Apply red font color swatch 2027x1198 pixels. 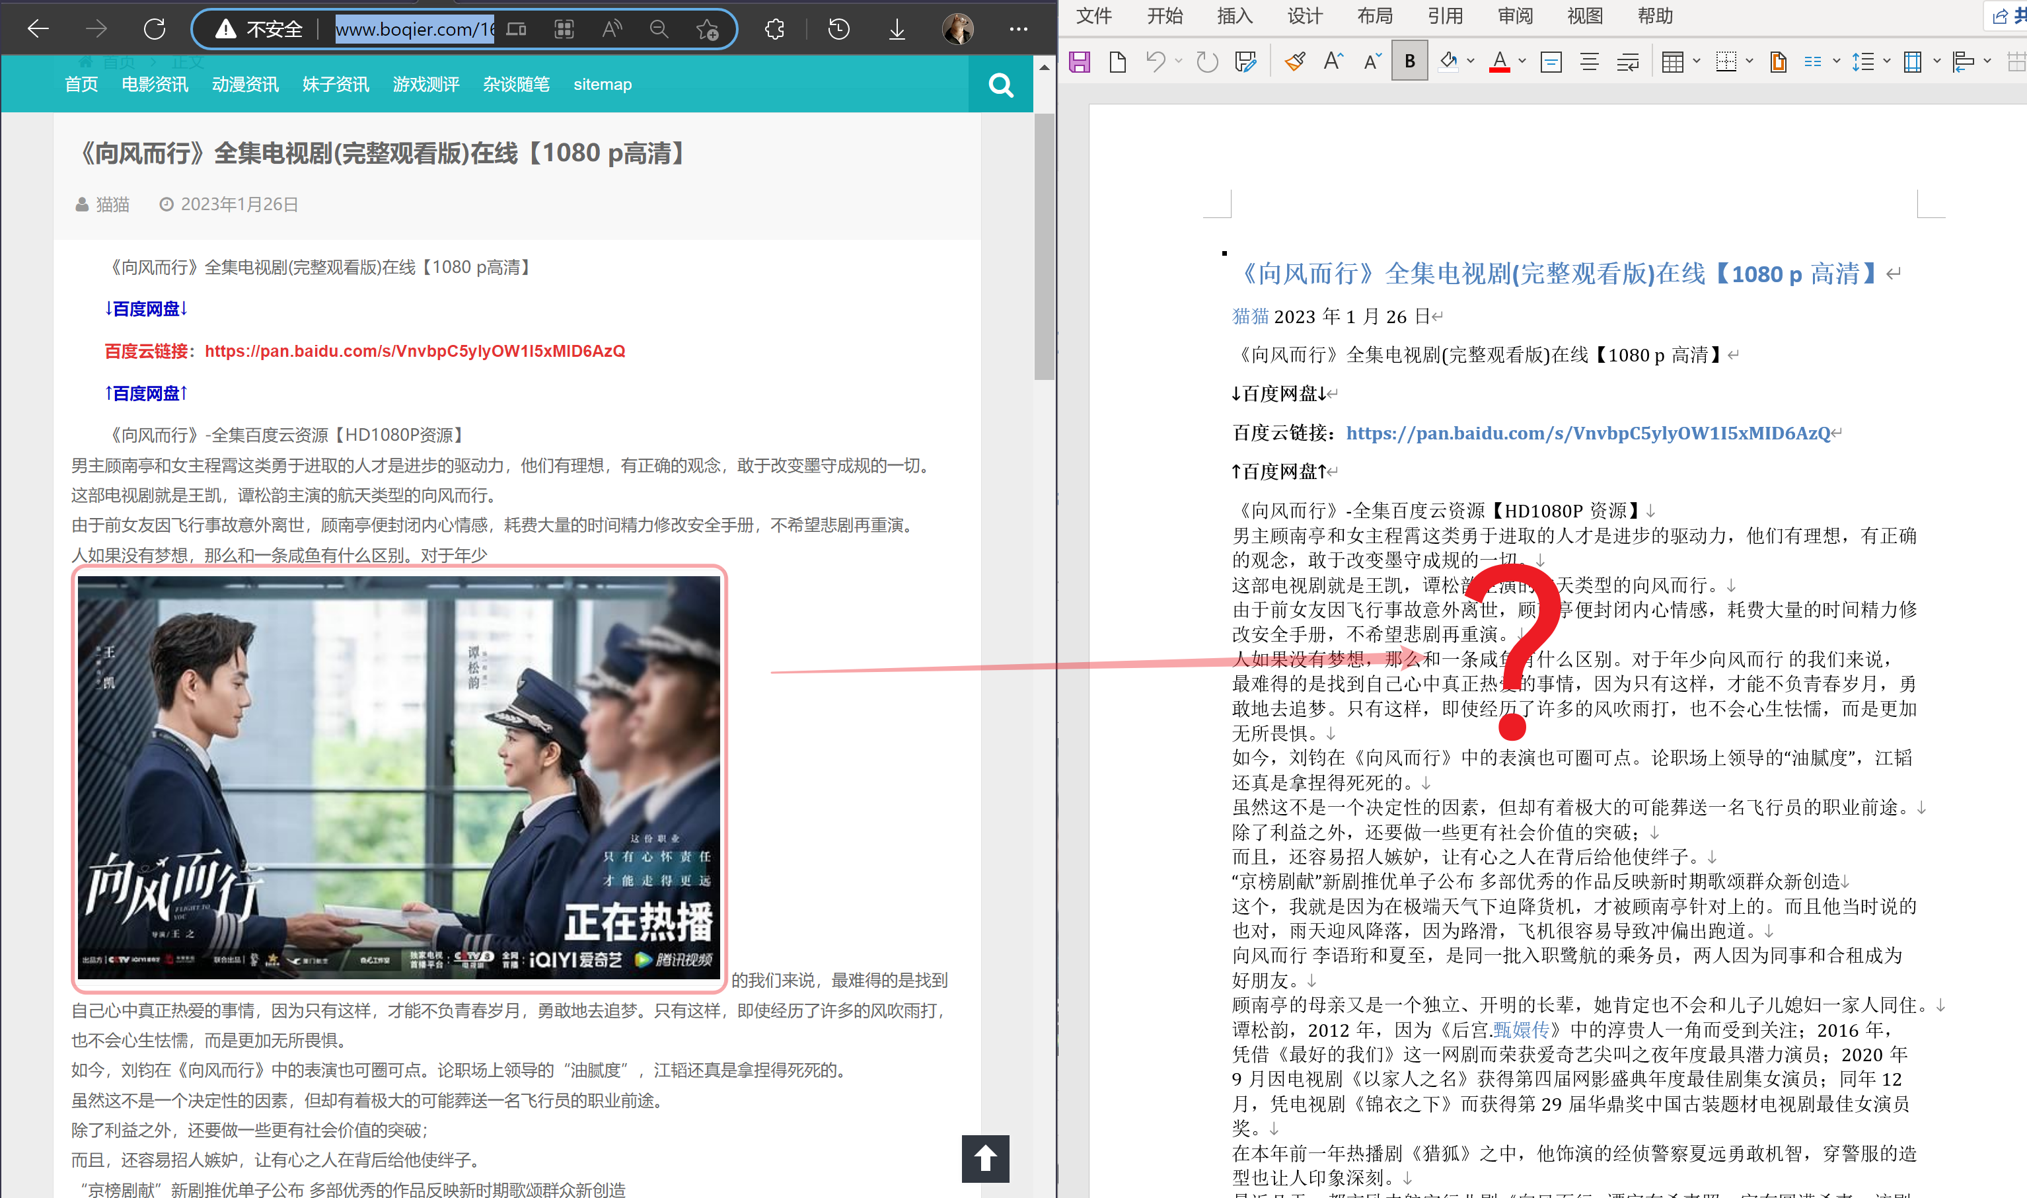(x=1499, y=62)
